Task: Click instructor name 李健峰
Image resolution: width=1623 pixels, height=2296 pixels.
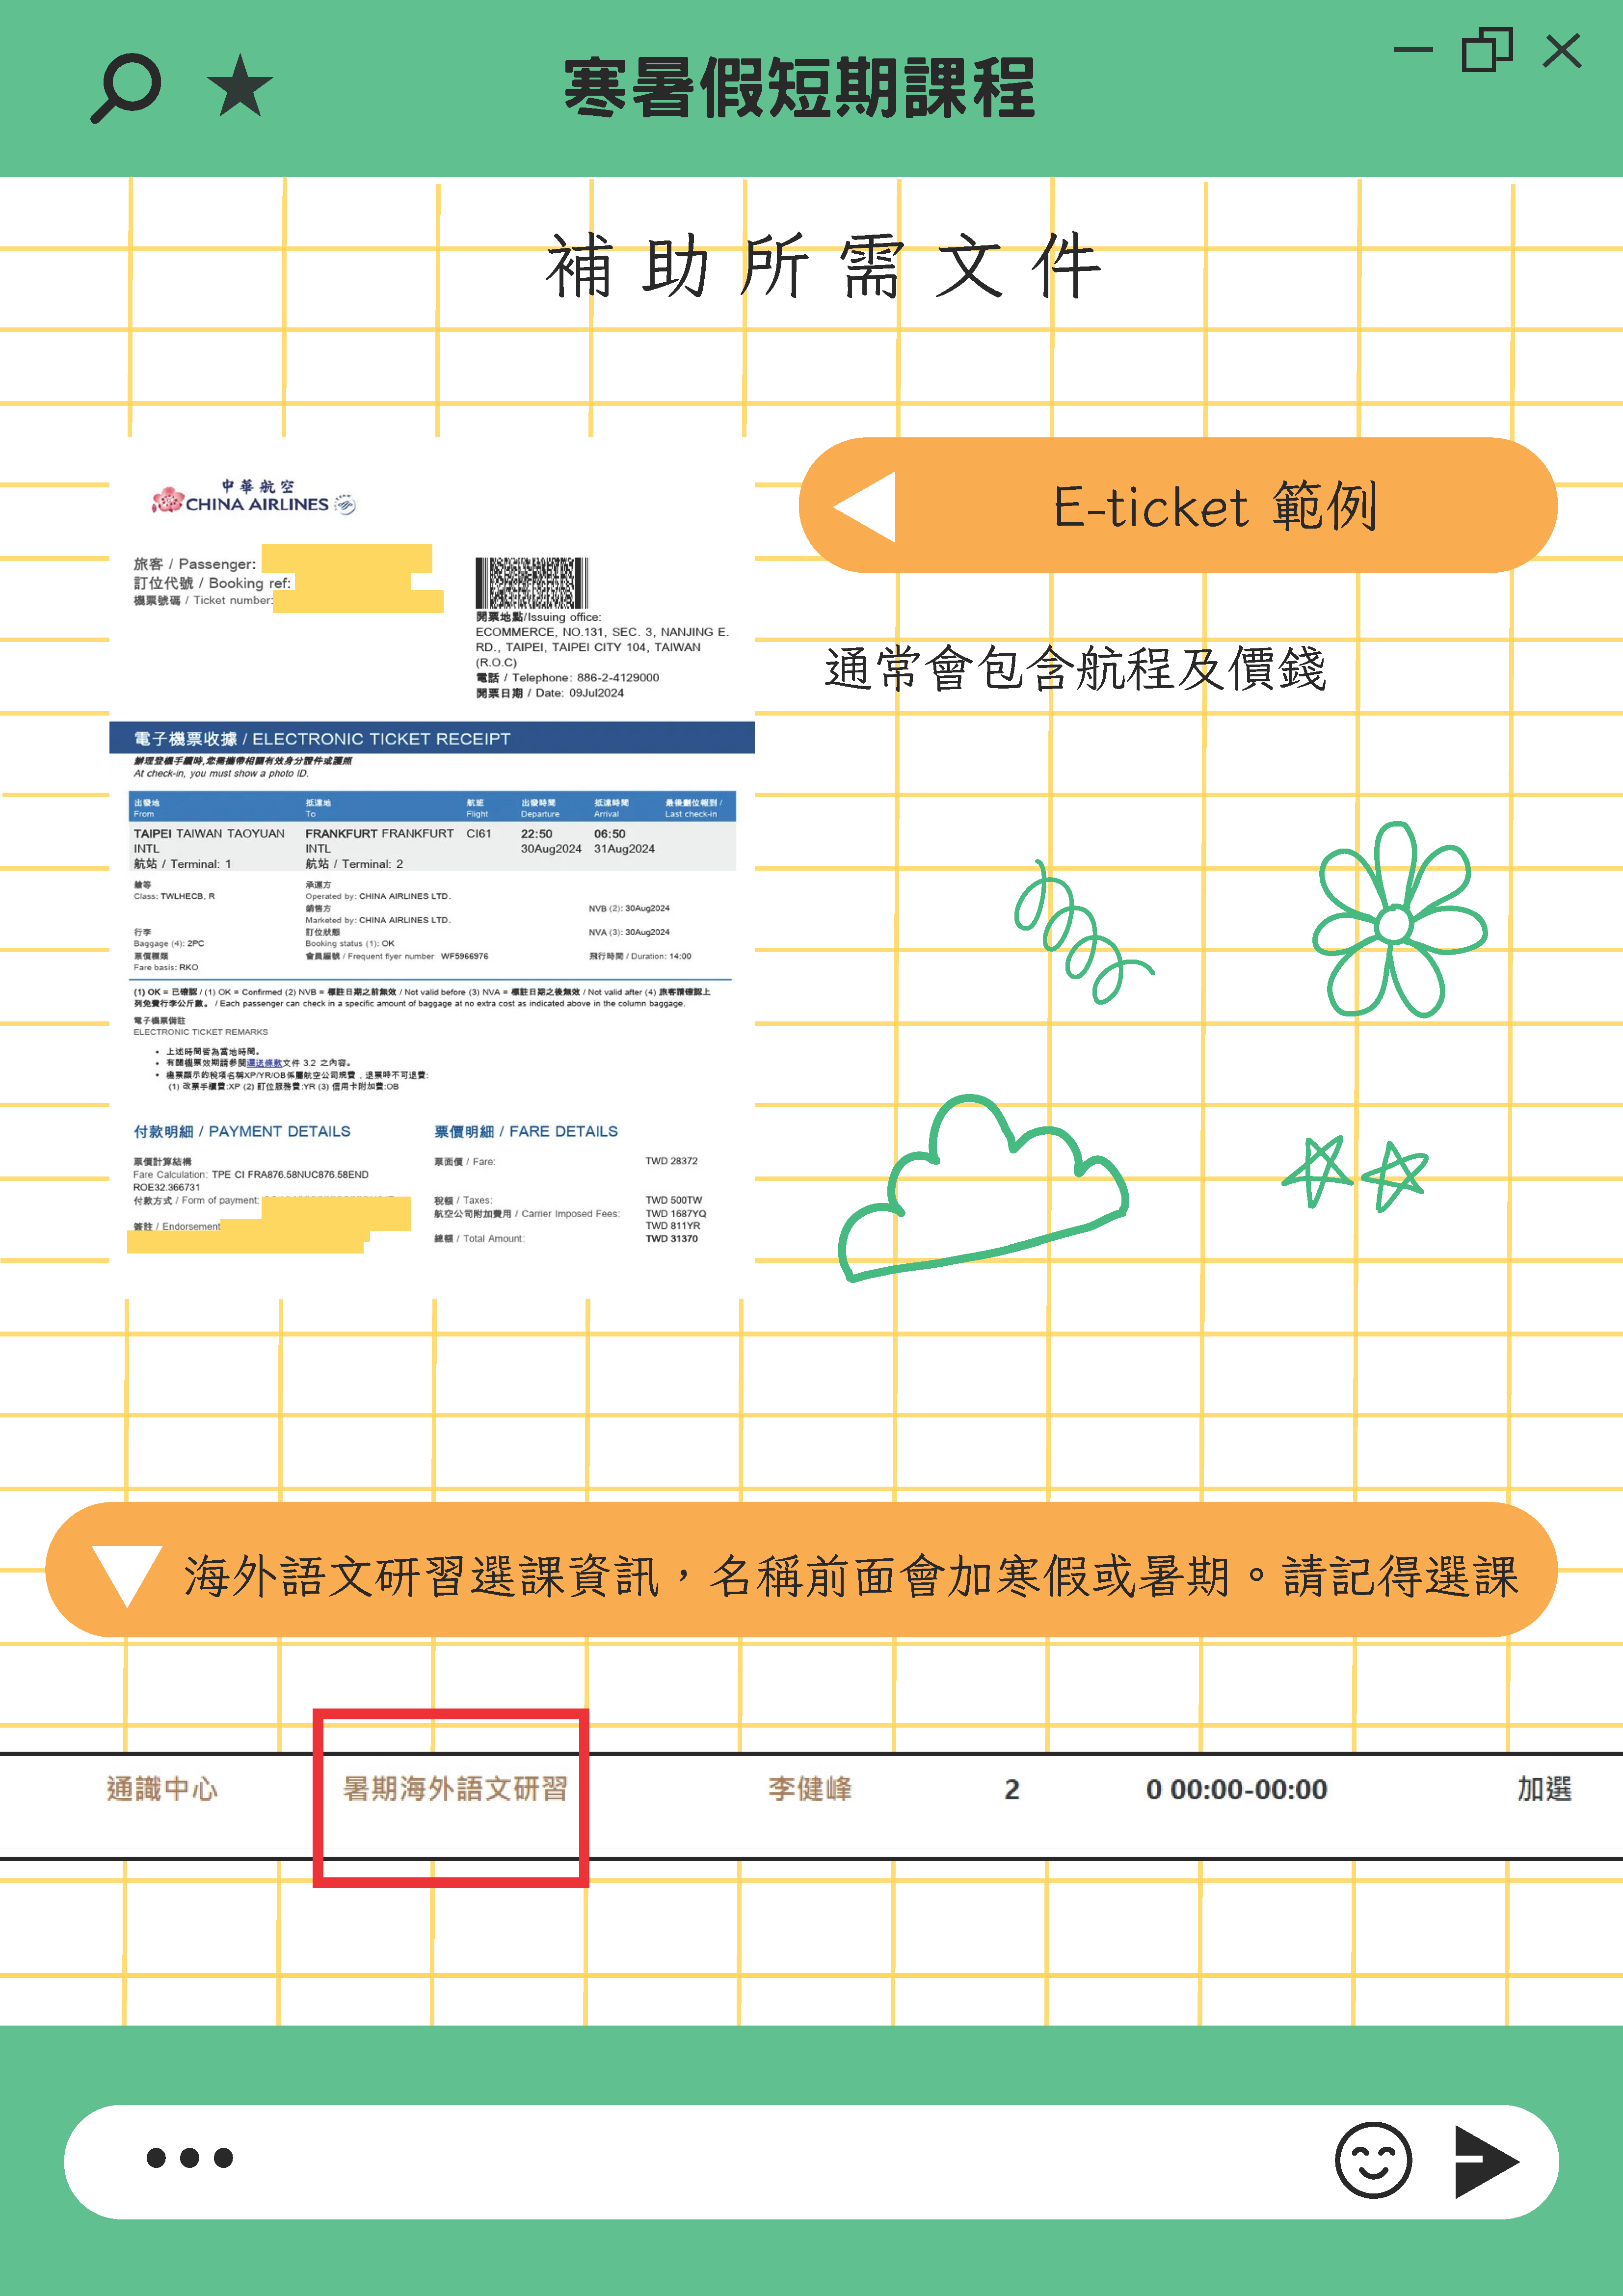Action: 810,1790
